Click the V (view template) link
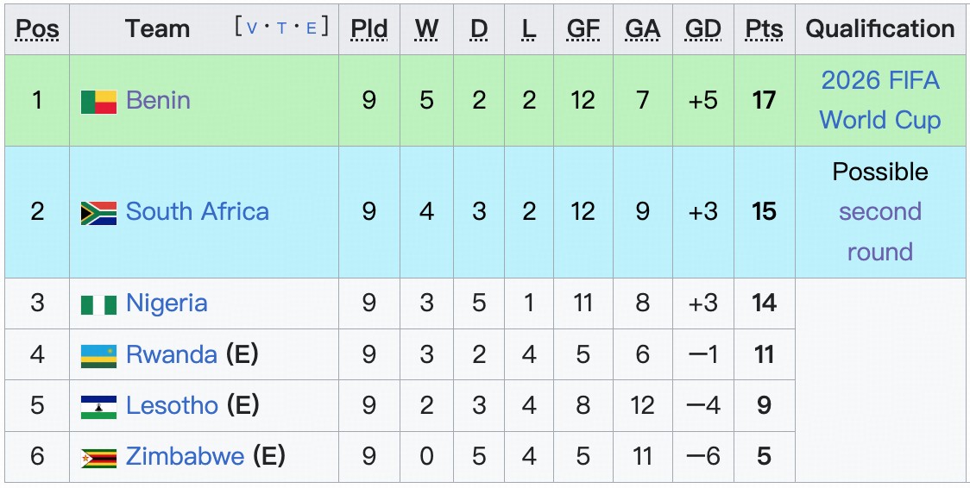 pyautogui.click(x=251, y=28)
